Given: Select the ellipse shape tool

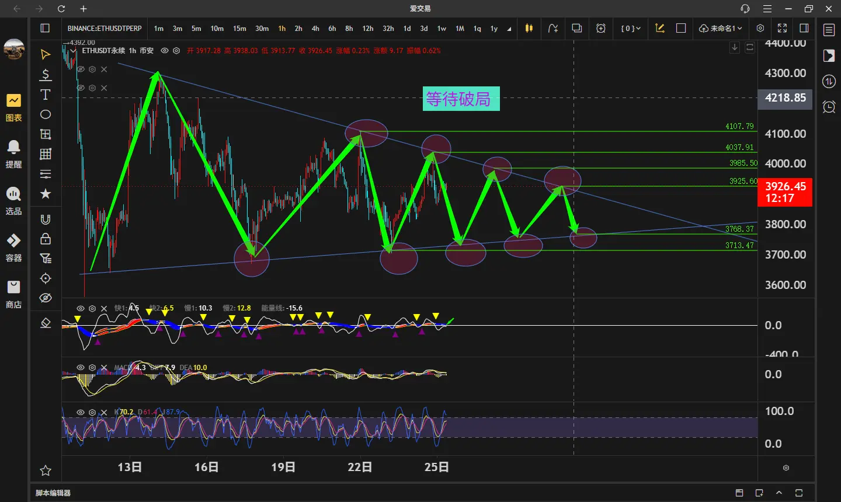Looking at the screenshot, I should click(46, 114).
